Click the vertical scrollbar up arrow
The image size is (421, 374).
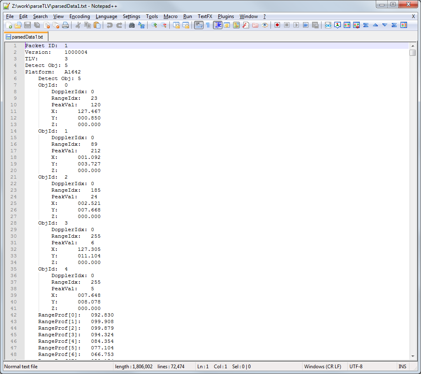coord(413,46)
